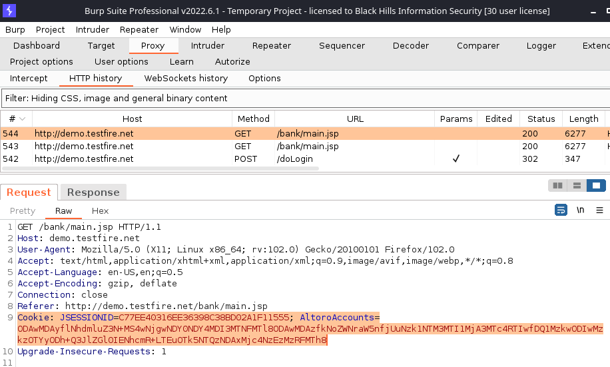
Task: Show the Response tab
Action: click(x=93, y=192)
